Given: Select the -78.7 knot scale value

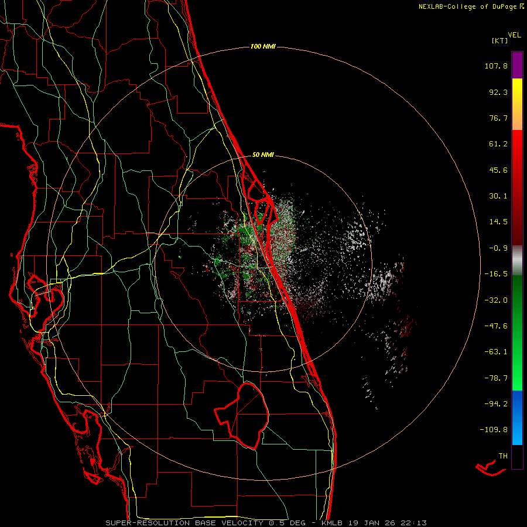Looking at the screenshot, I should [496, 378].
